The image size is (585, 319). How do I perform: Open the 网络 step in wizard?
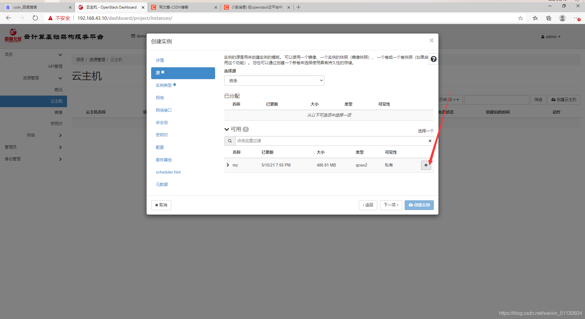160,98
